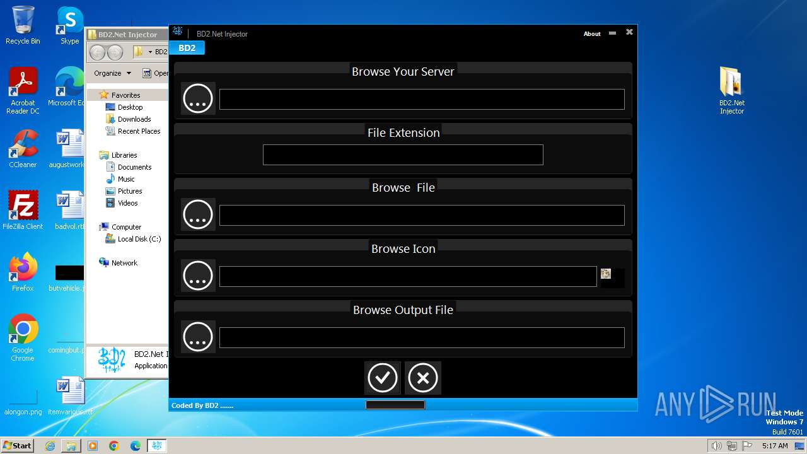Viewport: 807px width, 454px height.
Task: Select the FileZilla Client desktop icon
Action: [x=23, y=211]
